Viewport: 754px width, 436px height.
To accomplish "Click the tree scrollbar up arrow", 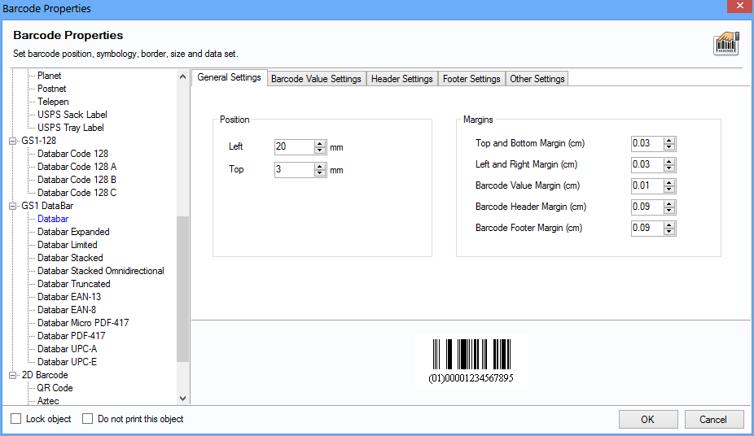I will tap(182, 76).
